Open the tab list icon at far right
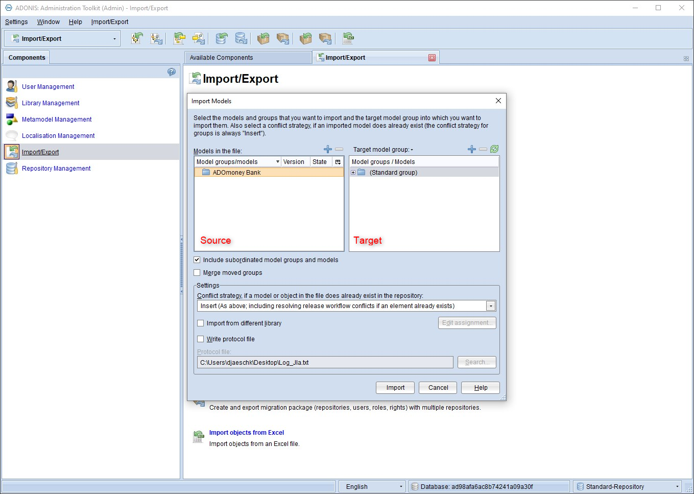 pos(686,59)
